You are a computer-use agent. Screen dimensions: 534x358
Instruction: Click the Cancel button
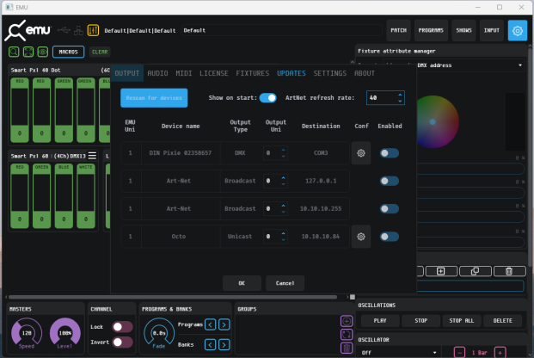285,283
